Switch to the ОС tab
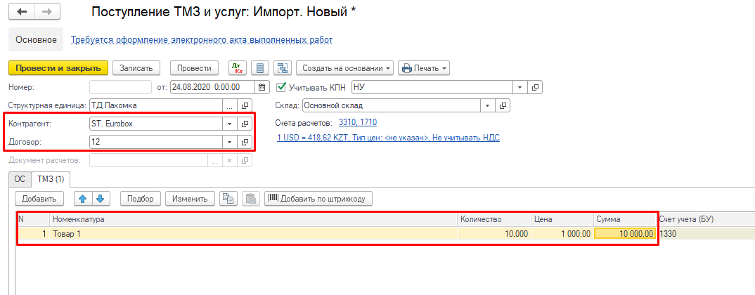This screenshot has height=295, width=755. [x=20, y=179]
